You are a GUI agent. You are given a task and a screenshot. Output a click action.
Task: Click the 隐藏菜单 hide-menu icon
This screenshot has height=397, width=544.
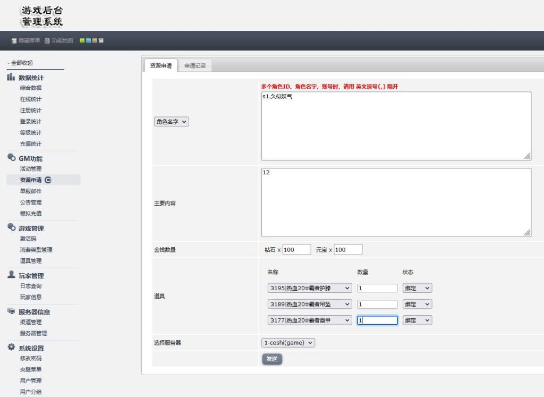(14, 41)
